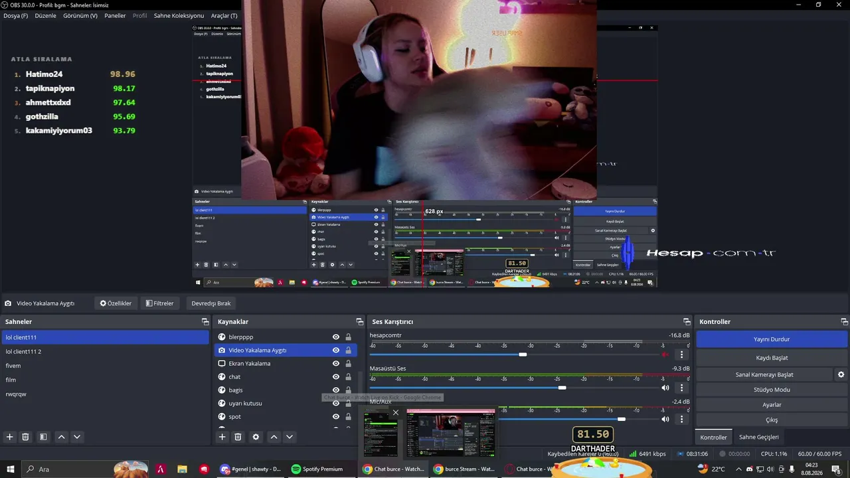Hide the blerpppp source

336,337
